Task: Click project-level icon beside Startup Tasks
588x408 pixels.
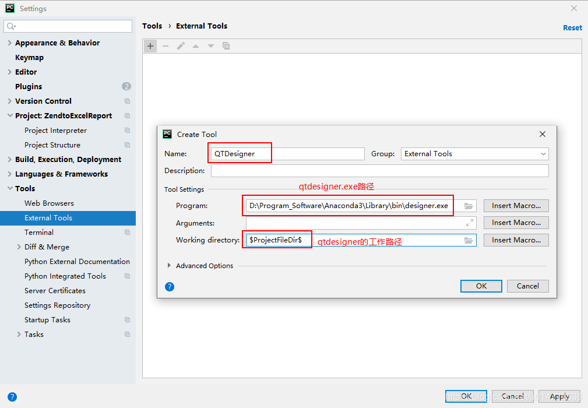Action: tap(128, 320)
